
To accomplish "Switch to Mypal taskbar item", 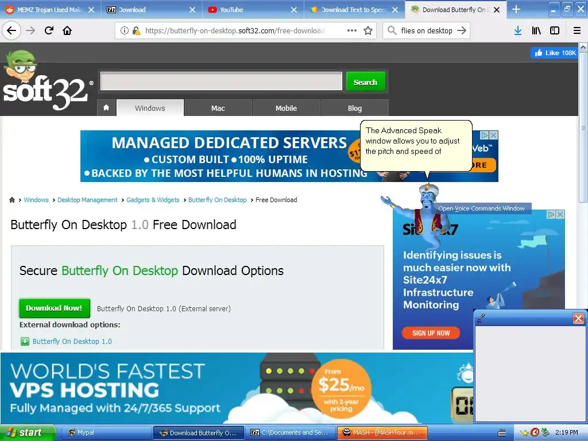I will 106,432.
